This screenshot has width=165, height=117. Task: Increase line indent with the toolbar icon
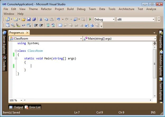[x=41, y=25]
